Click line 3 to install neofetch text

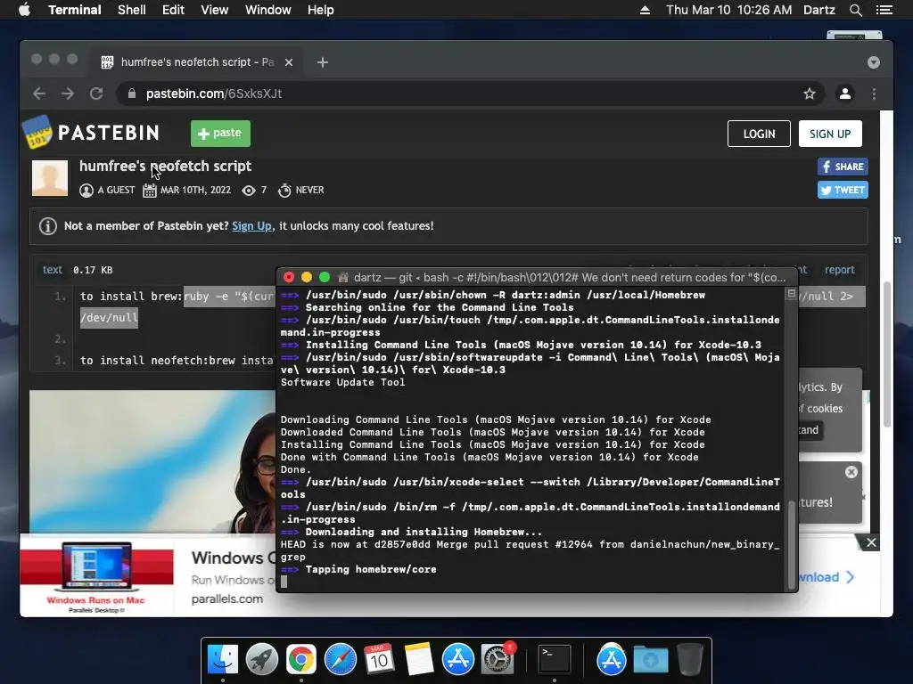click(x=177, y=360)
